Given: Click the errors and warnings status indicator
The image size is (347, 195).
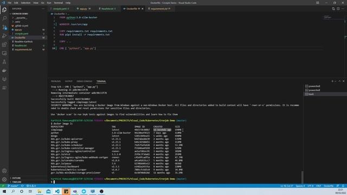Looking at the screenshot, I should (31, 186).
